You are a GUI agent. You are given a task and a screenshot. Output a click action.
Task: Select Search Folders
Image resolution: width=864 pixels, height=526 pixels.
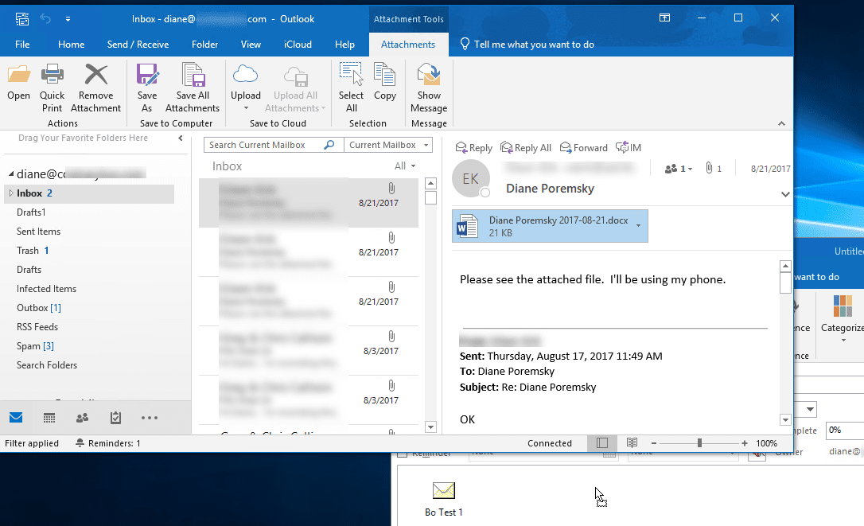[47, 365]
